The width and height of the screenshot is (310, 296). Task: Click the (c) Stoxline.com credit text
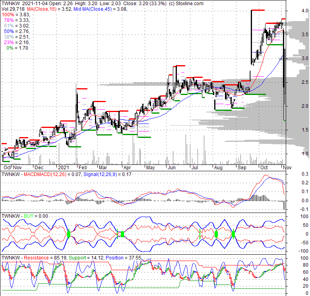coord(186,4)
